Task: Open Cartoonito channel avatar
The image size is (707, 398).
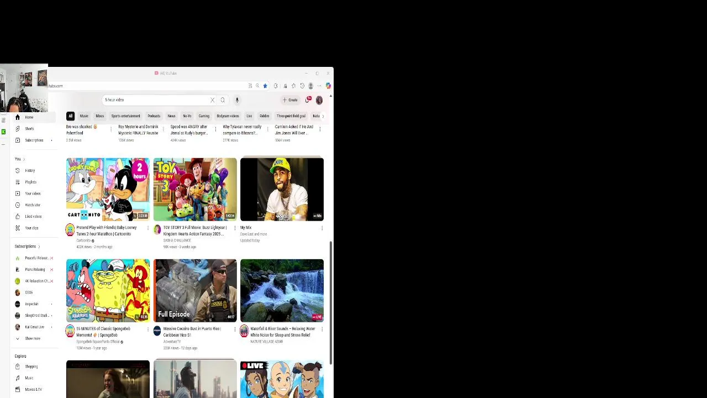Action: [70, 230]
